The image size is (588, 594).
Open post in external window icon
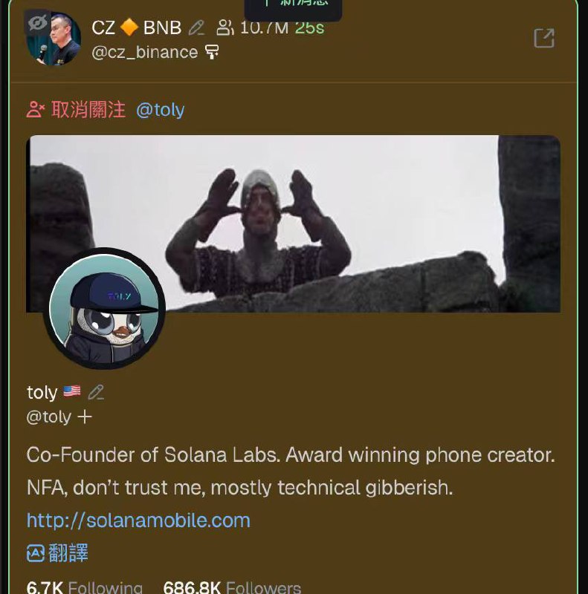544,38
